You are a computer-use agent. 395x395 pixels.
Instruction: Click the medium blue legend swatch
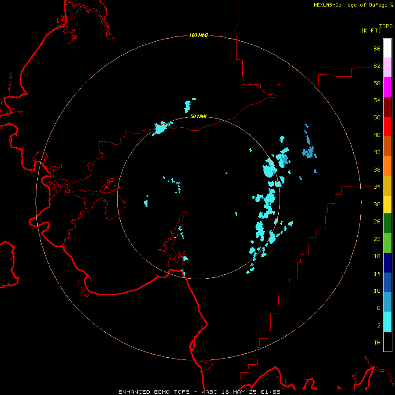click(x=388, y=282)
